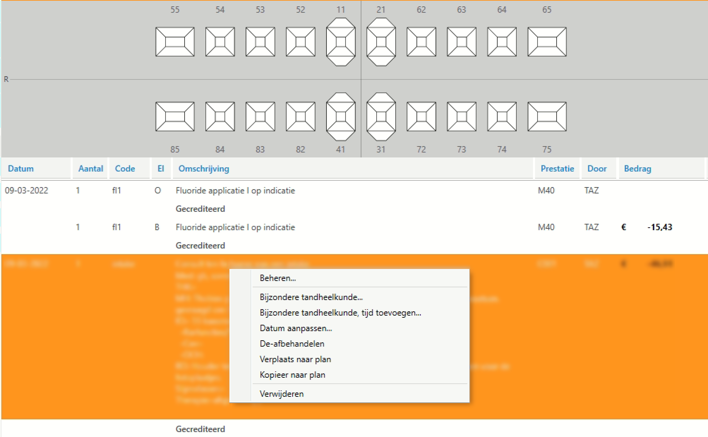
Task: Select tooth 75 in the dental chart
Action: click(547, 116)
